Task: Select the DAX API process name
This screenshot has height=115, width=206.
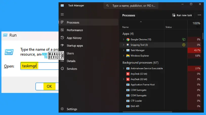Action: tap(135, 106)
